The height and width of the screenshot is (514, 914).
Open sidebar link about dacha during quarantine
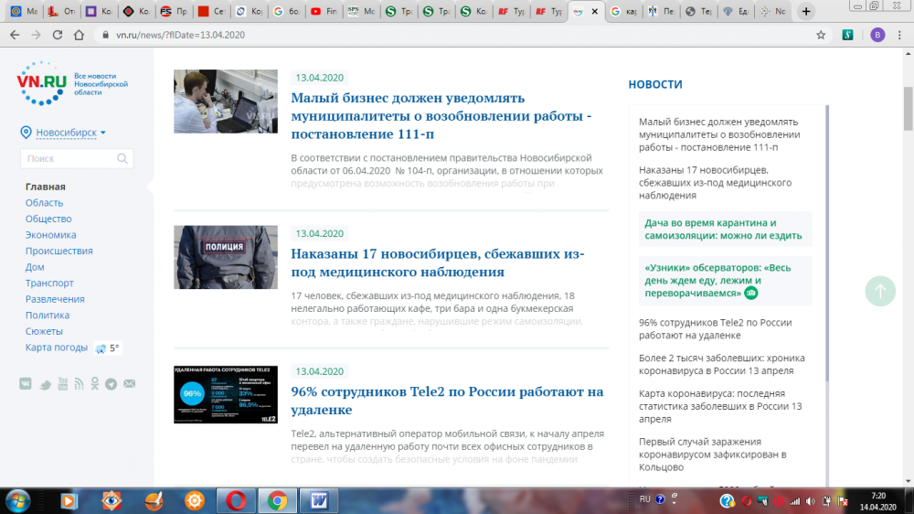722,230
